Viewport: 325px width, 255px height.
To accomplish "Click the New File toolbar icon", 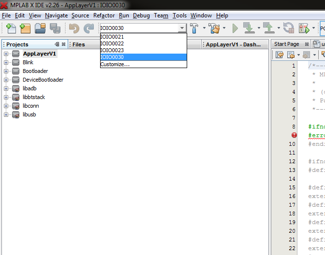I will coord(10,28).
